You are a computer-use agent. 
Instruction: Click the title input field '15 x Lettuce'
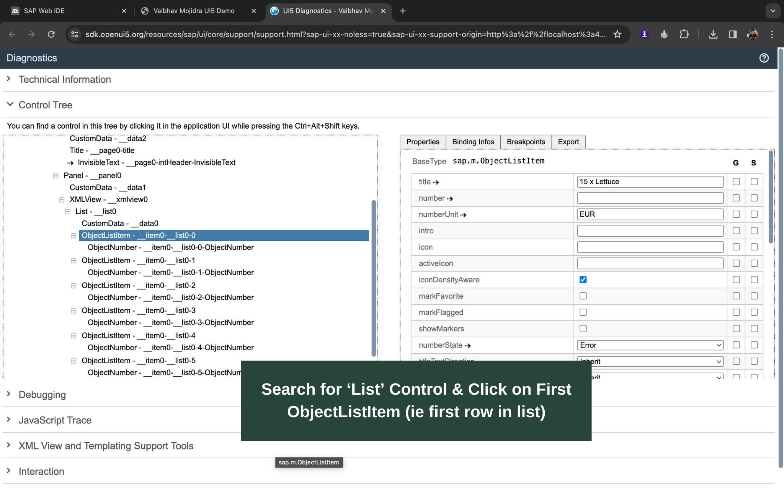pos(650,182)
